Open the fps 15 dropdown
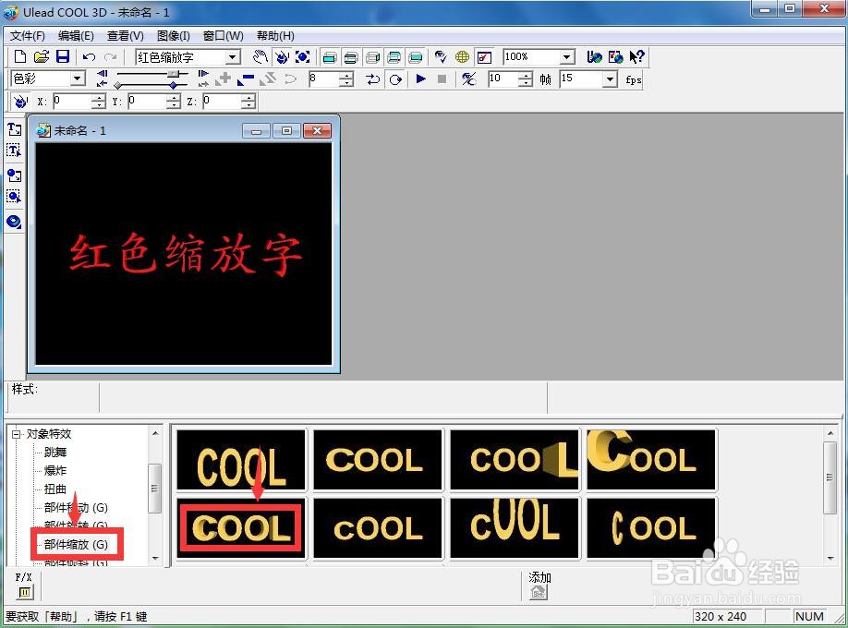Viewport: 848px width, 628px height. (610, 79)
